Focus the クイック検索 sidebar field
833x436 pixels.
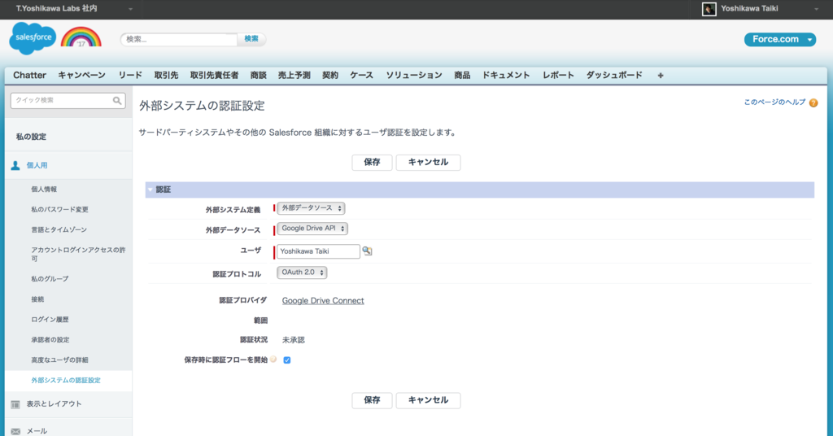pos(68,100)
